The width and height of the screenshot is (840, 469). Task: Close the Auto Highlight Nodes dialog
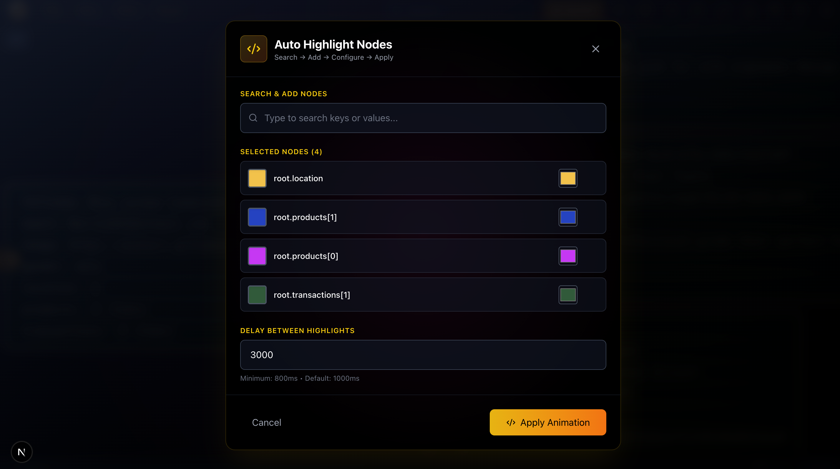point(595,49)
